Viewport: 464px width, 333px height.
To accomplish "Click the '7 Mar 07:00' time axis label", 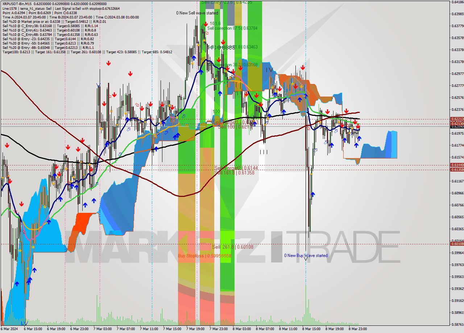I will (126, 329).
